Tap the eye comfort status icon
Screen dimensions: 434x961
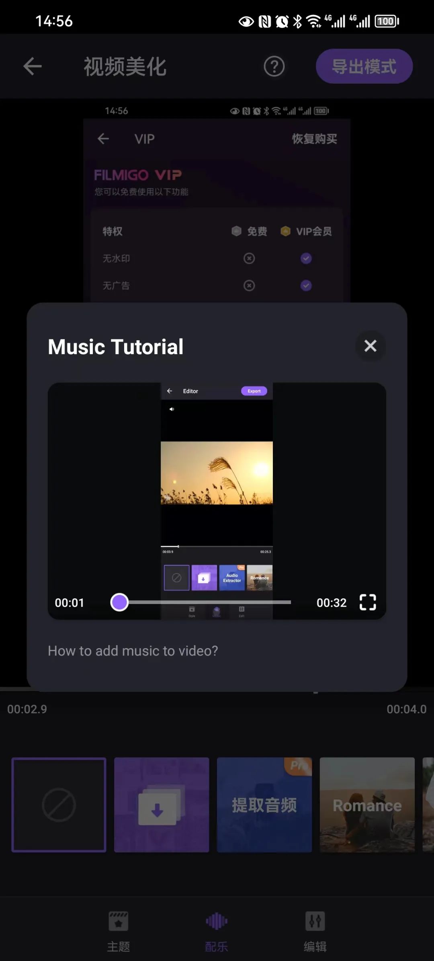(x=246, y=21)
